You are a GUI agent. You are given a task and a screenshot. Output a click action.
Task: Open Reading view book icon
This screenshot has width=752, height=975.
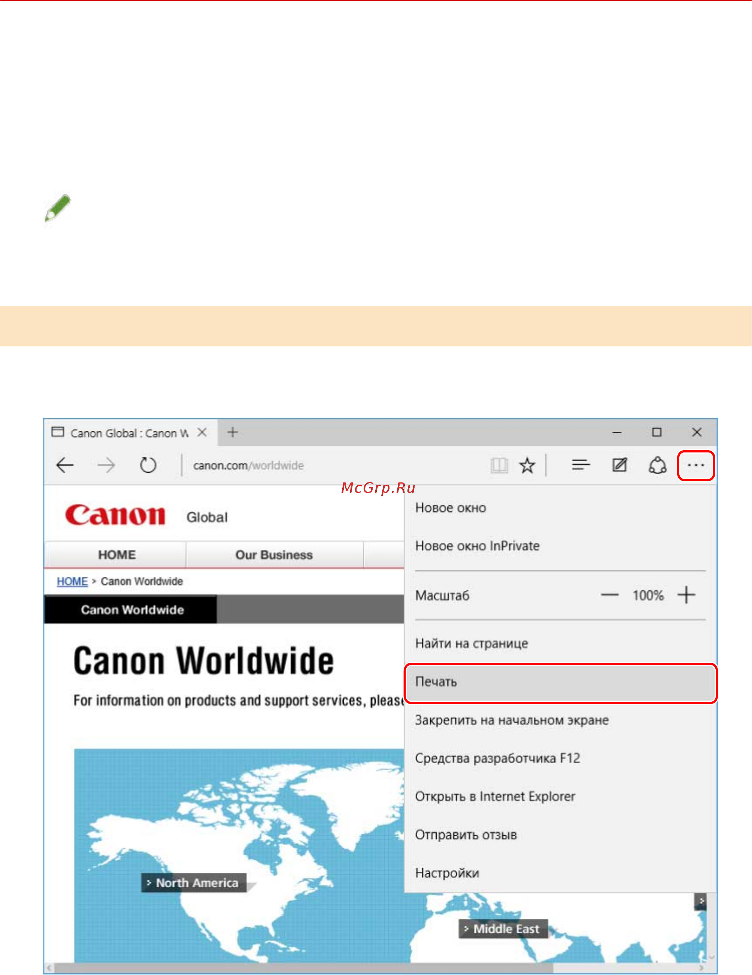click(x=499, y=465)
